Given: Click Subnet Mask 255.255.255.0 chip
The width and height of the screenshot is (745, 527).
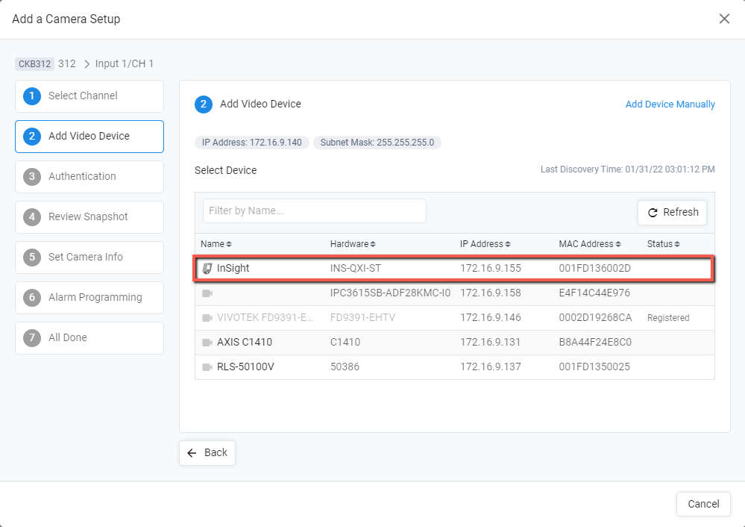Looking at the screenshot, I should click(377, 143).
